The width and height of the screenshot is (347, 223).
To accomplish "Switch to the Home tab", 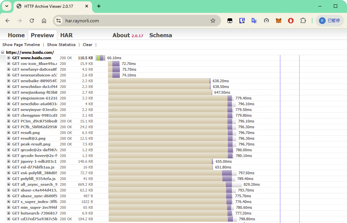I will click(16, 35).
